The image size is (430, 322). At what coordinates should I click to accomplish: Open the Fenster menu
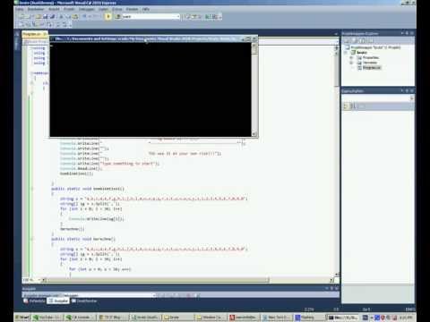[132, 9]
